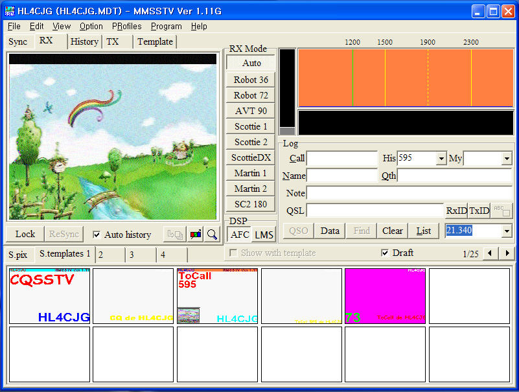Toggle the AFC DSP button
519x392 pixels.
tap(240, 235)
